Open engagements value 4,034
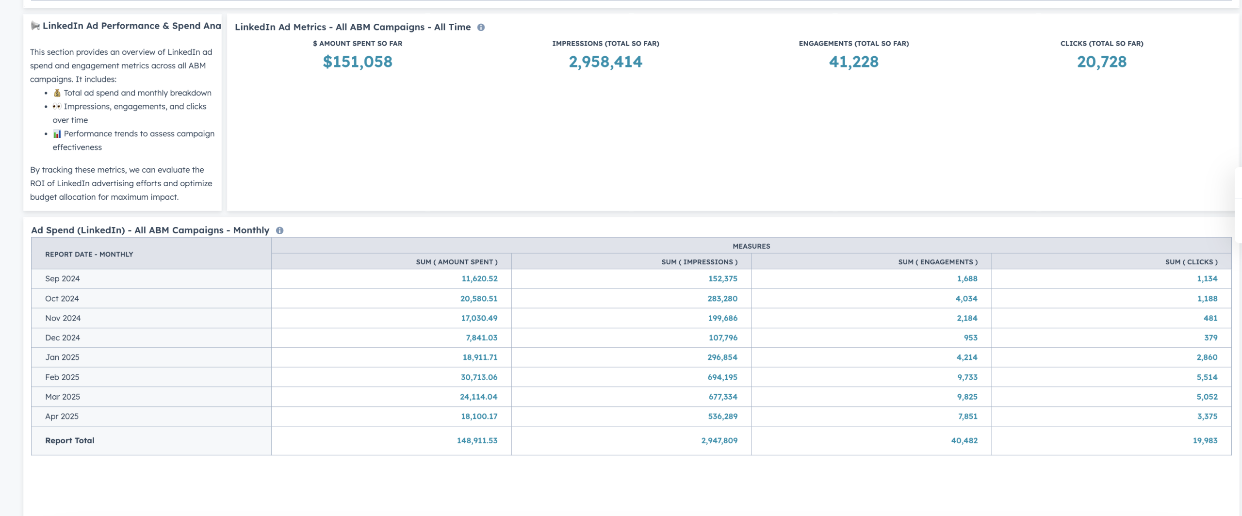 tap(966, 299)
